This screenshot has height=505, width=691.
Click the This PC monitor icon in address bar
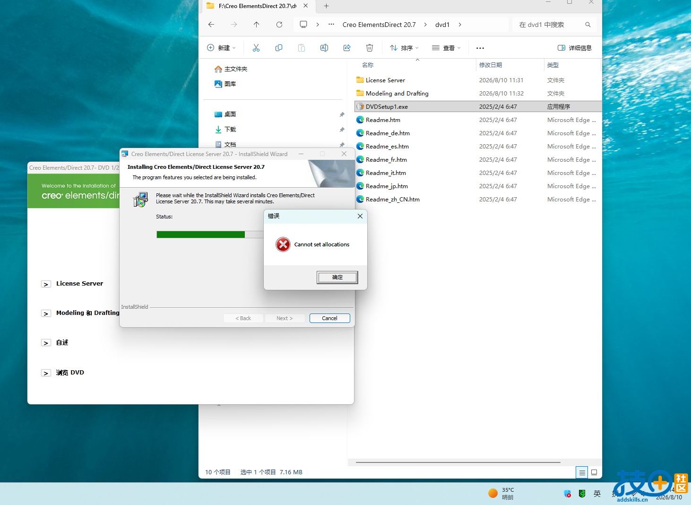click(303, 25)
